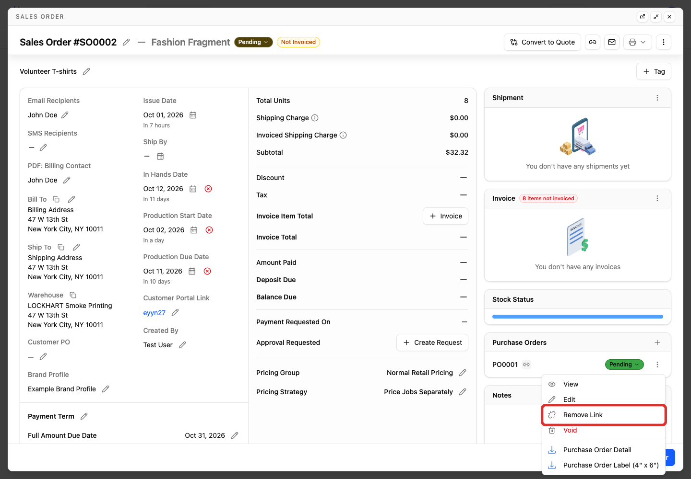The image size is (691, 479).
Task: Select Edit from the PO menu
Action: coord(604,399)
